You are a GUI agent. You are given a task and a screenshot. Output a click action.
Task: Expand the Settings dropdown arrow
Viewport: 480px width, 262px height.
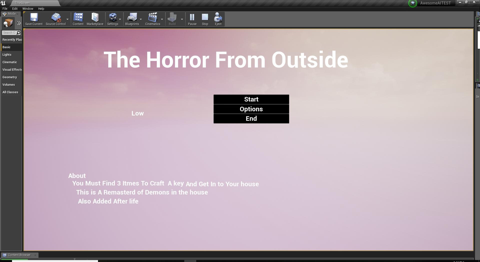point(120,19)
